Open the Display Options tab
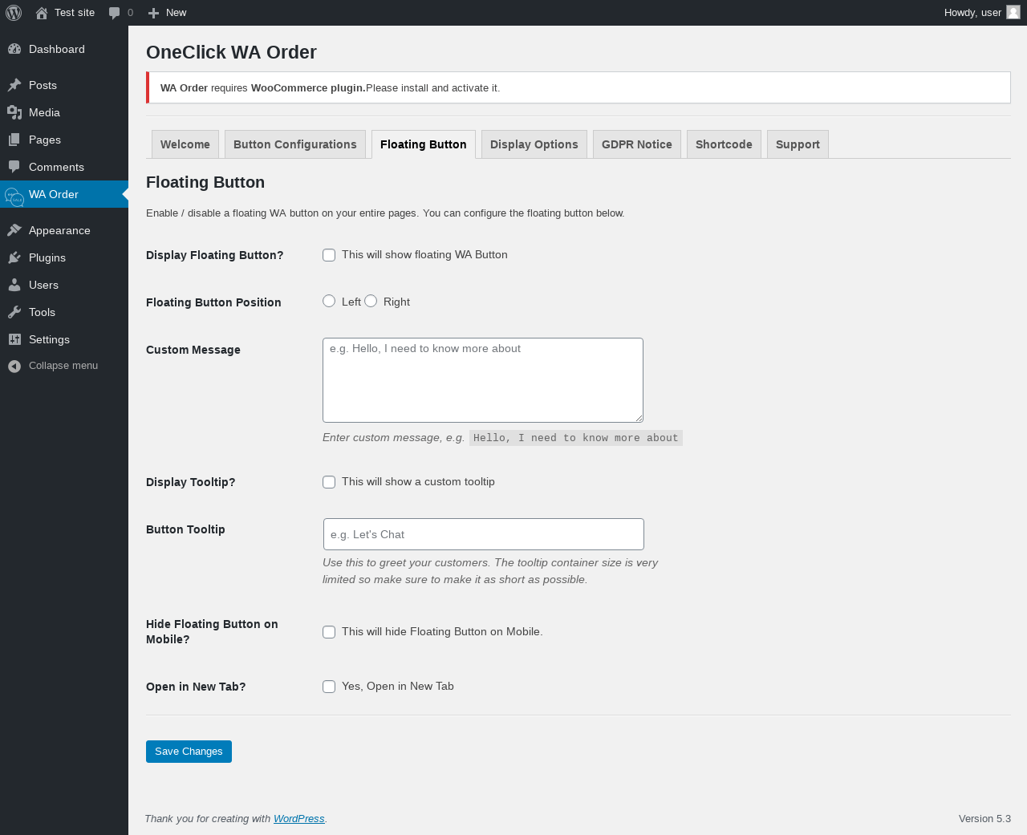 [x=534, y=144]
